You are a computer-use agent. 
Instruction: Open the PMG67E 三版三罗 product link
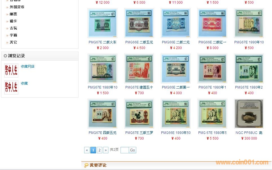tap(139, 133)
